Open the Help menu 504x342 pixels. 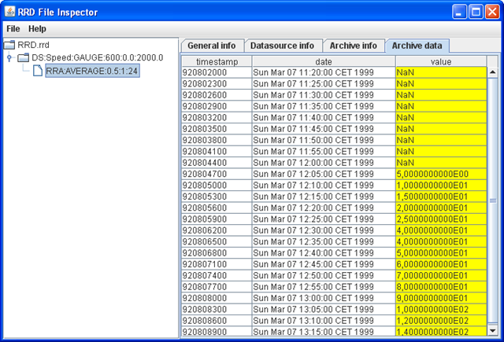pyautogui.click(x=37, y=29)
